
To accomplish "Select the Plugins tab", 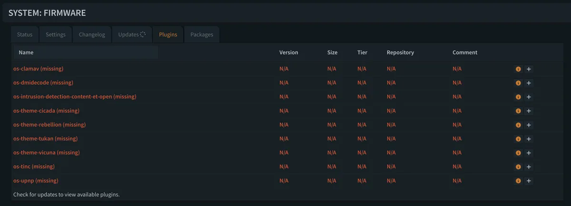I will pos(168,35).
